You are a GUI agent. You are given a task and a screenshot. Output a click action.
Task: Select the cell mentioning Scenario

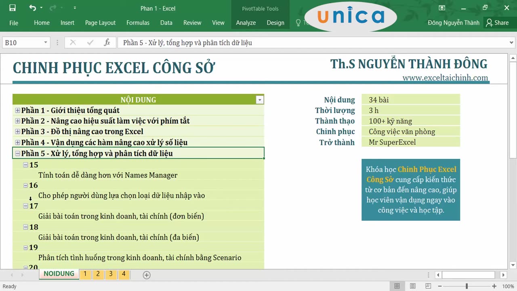(139, 257)
